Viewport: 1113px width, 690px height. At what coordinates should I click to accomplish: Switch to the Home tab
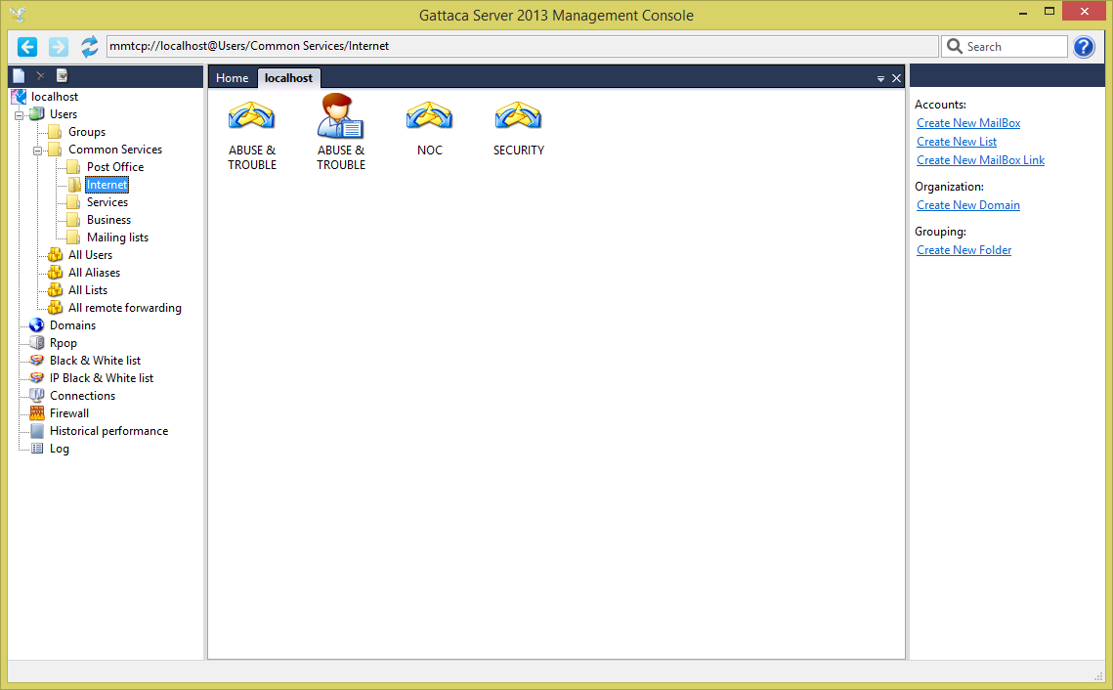tap(233, 78)
